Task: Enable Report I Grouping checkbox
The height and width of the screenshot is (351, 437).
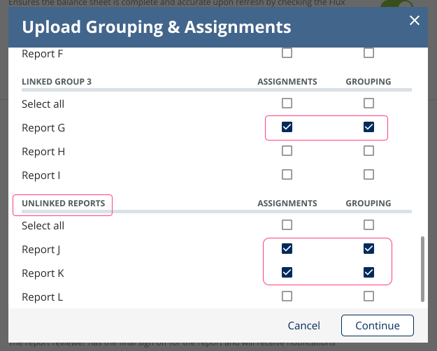Action: pyautogui.click(x=369, y=175)
